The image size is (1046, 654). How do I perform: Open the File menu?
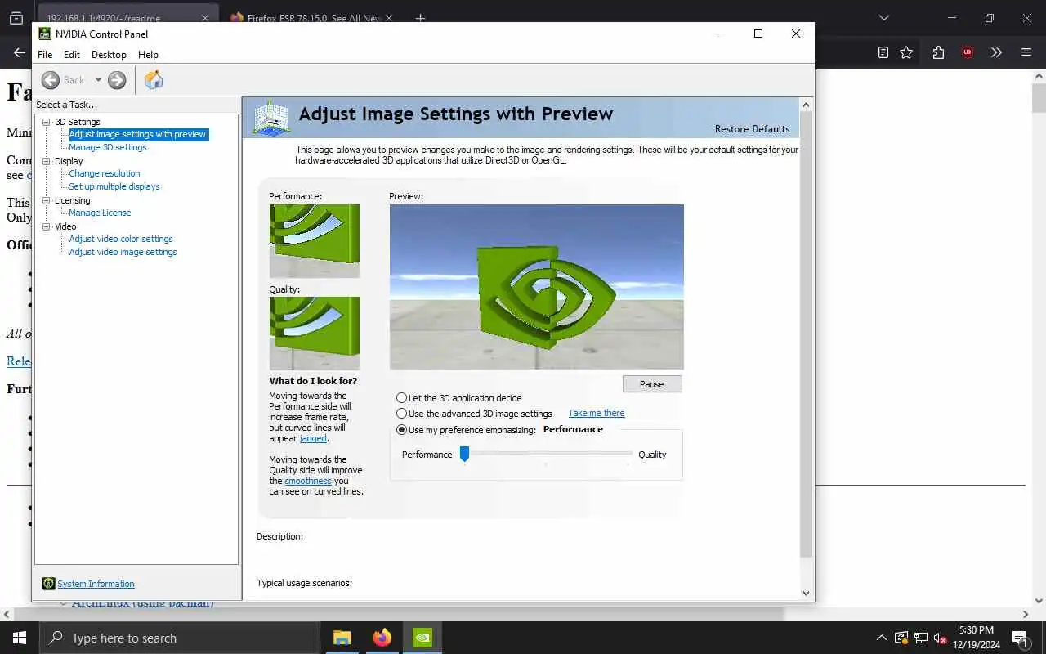[x=45, y=55]
